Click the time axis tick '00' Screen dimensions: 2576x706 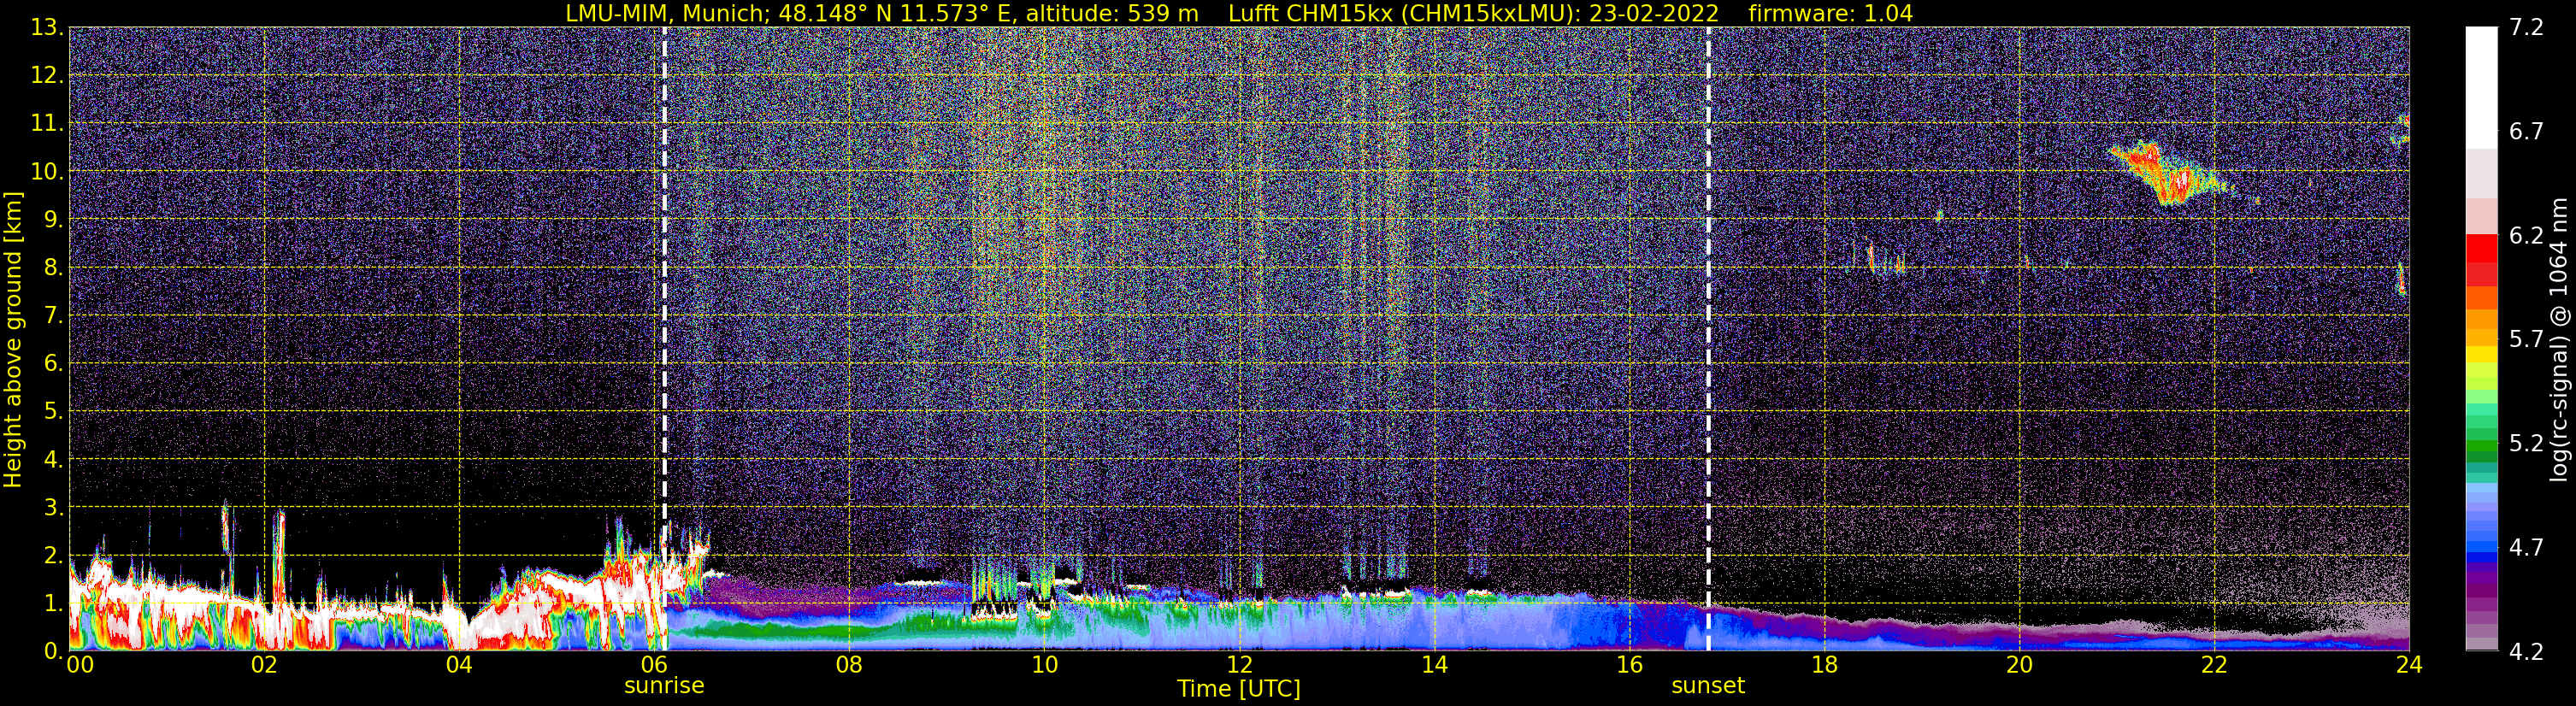[x=80, y=665]
